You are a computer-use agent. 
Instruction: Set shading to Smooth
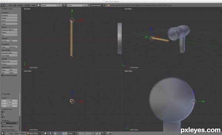pos(5,41)
